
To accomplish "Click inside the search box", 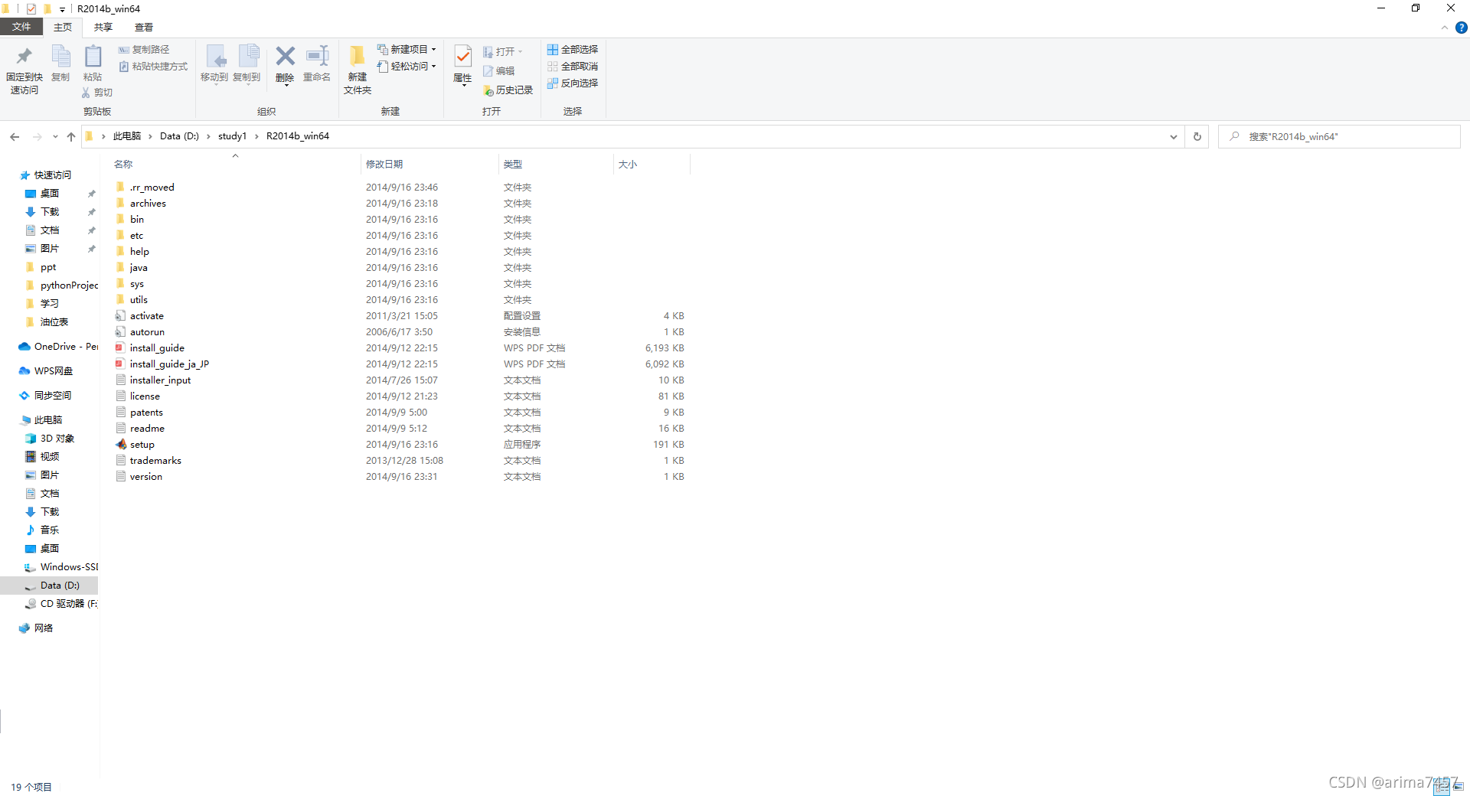I will click(x=1332, y=136).
